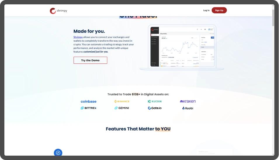The width and height of the screenshot is (279, 160).
Task: Click the Gate.io exchange logo
Action: click(155, 108)
